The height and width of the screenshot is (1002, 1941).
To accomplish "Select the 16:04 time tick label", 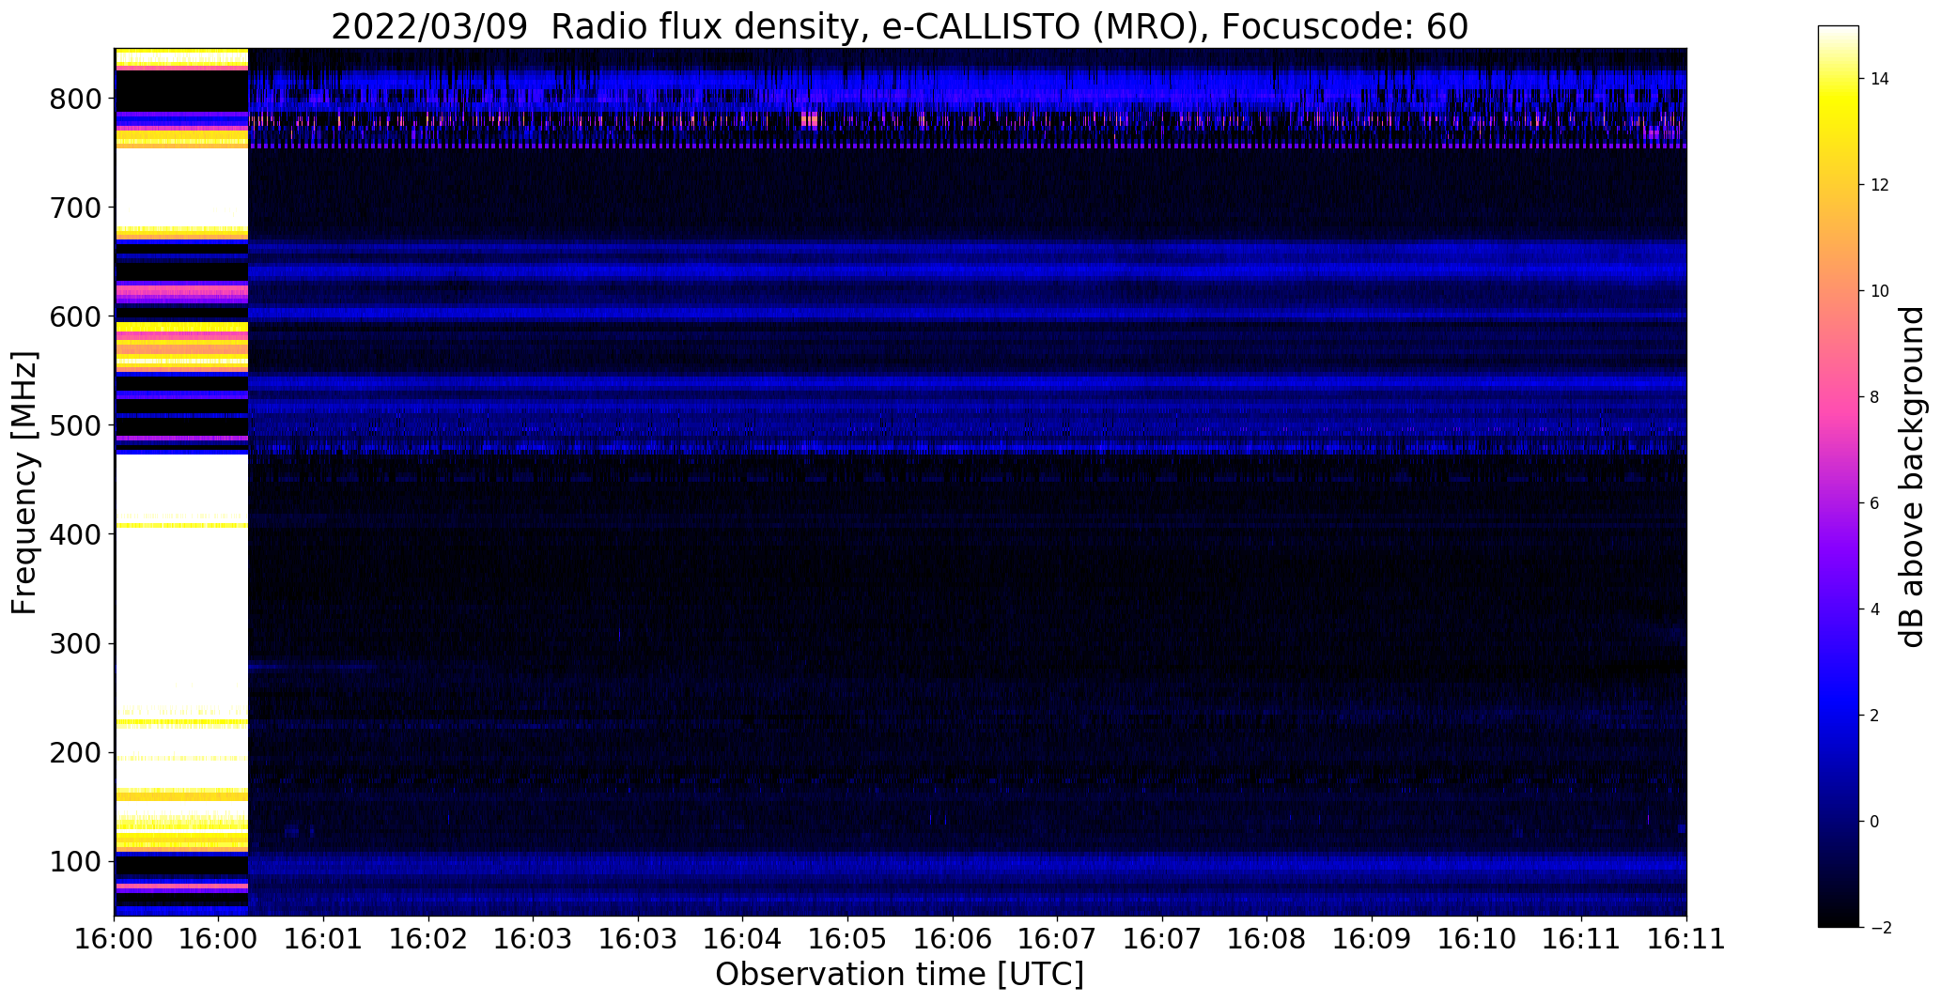I will (743, 940).
